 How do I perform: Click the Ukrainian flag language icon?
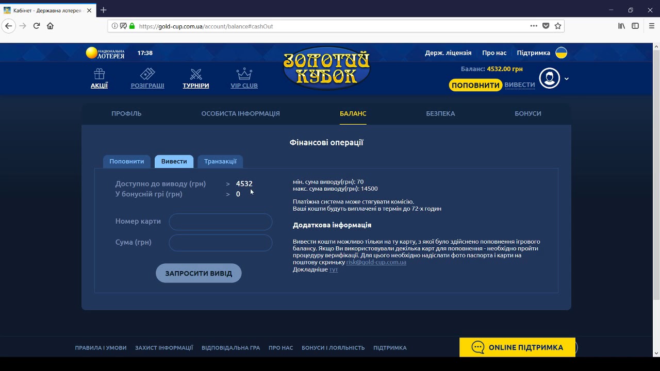(x=561, y=53)
